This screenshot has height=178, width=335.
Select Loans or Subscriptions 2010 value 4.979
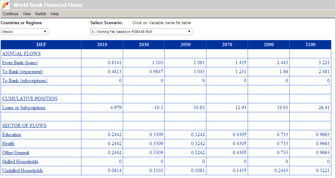[116, 108]
